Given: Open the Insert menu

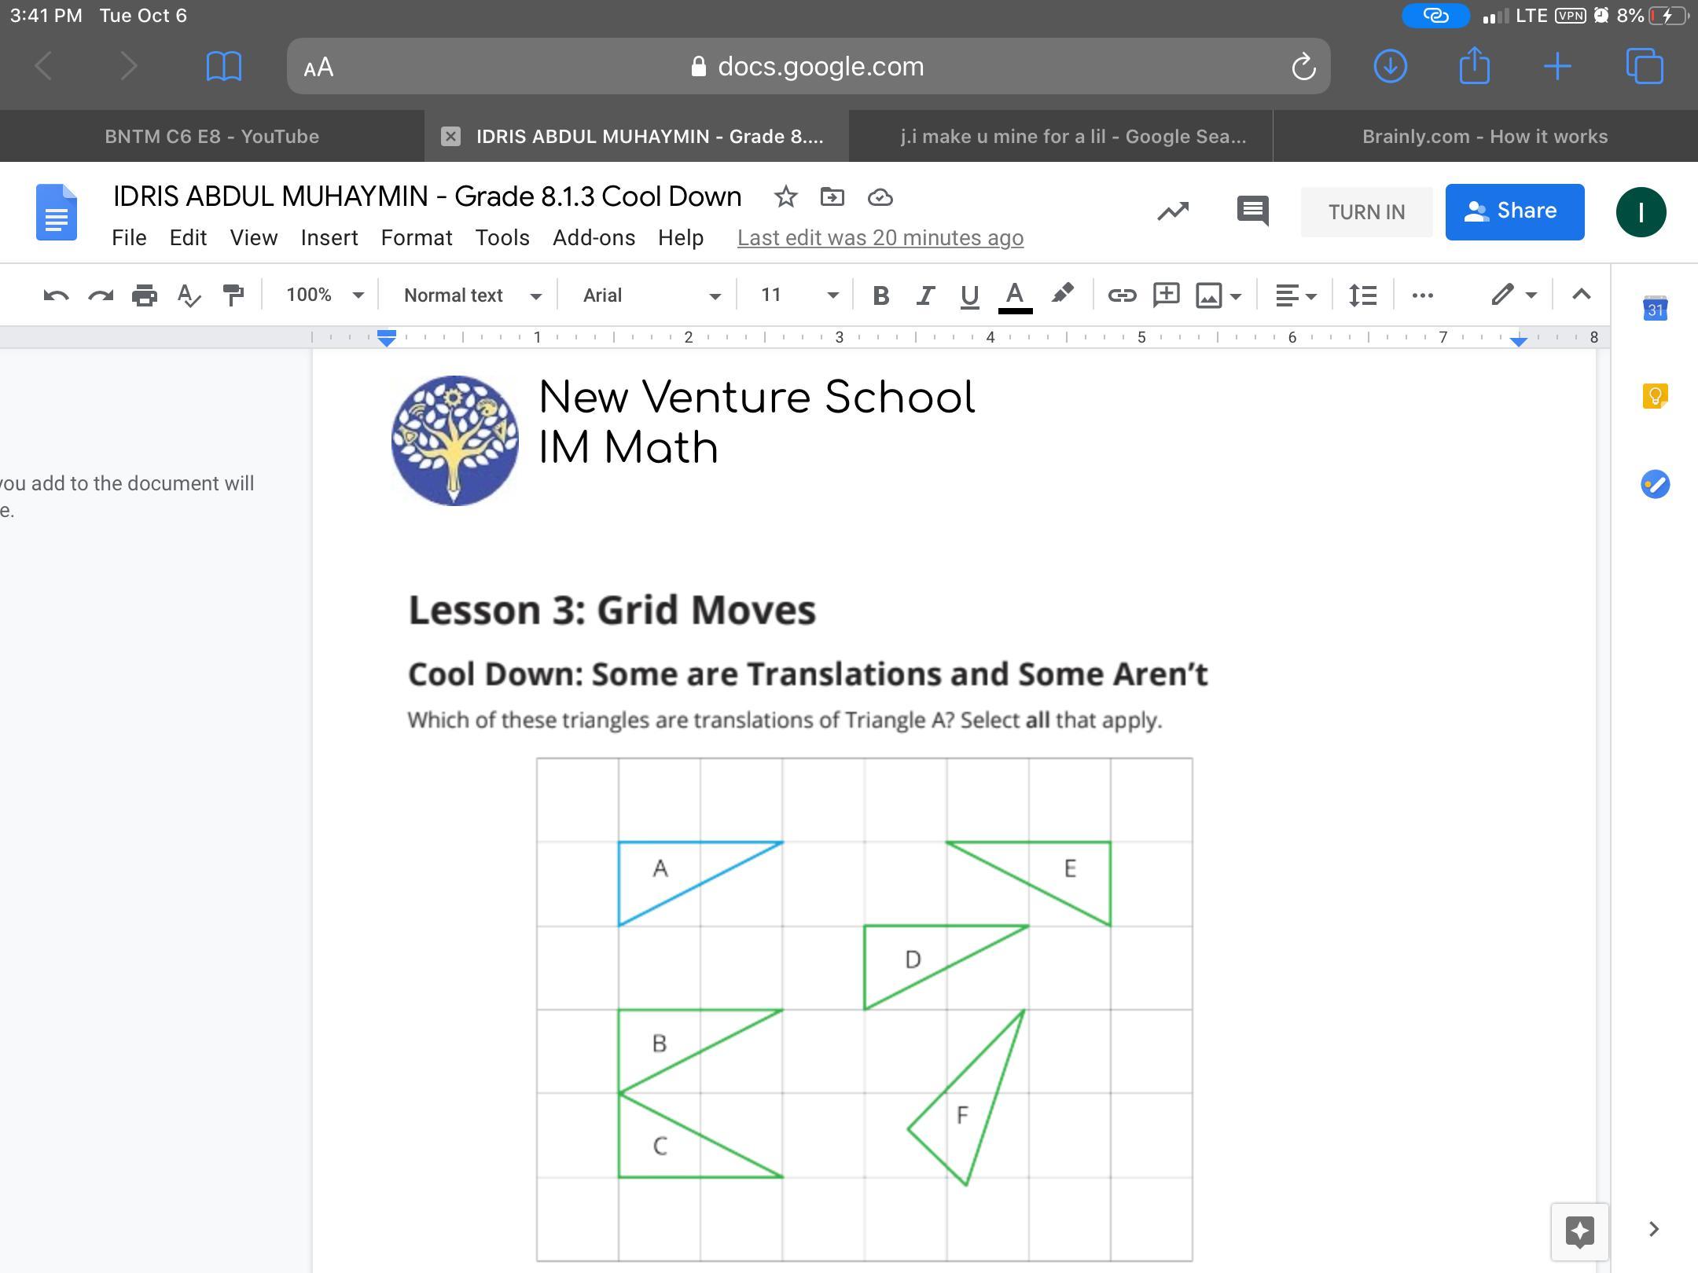Looking at the screenshot, I should coord(329,237).
